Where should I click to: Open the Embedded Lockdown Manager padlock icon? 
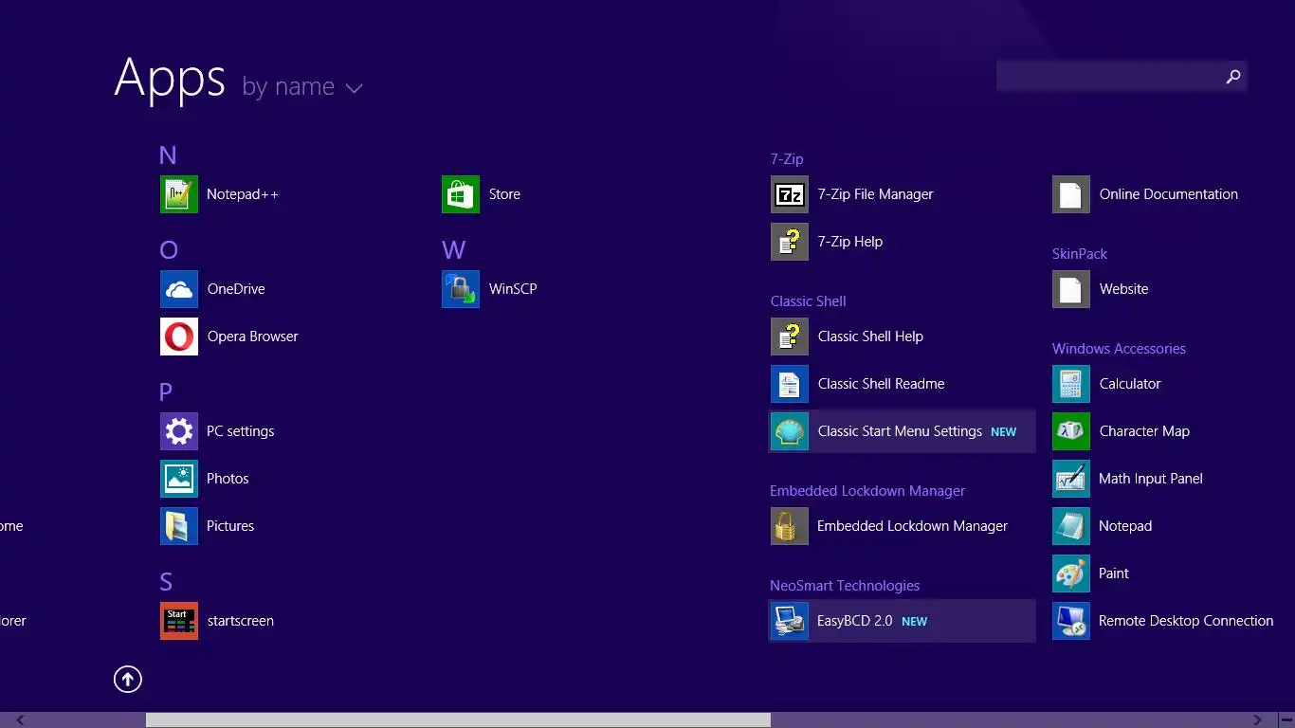pos(790,526)
